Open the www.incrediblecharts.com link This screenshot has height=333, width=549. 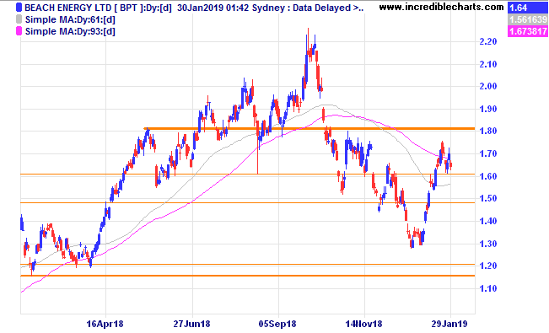(441, 7)
